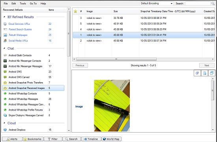This screenshot has height=142, width=217.
Task: Collapse the Cloud section
Action: point(4,123)
